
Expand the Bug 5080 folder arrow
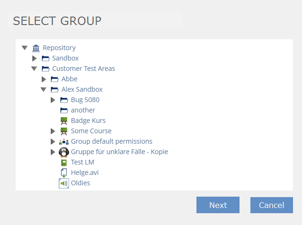(x=53, y=100)
